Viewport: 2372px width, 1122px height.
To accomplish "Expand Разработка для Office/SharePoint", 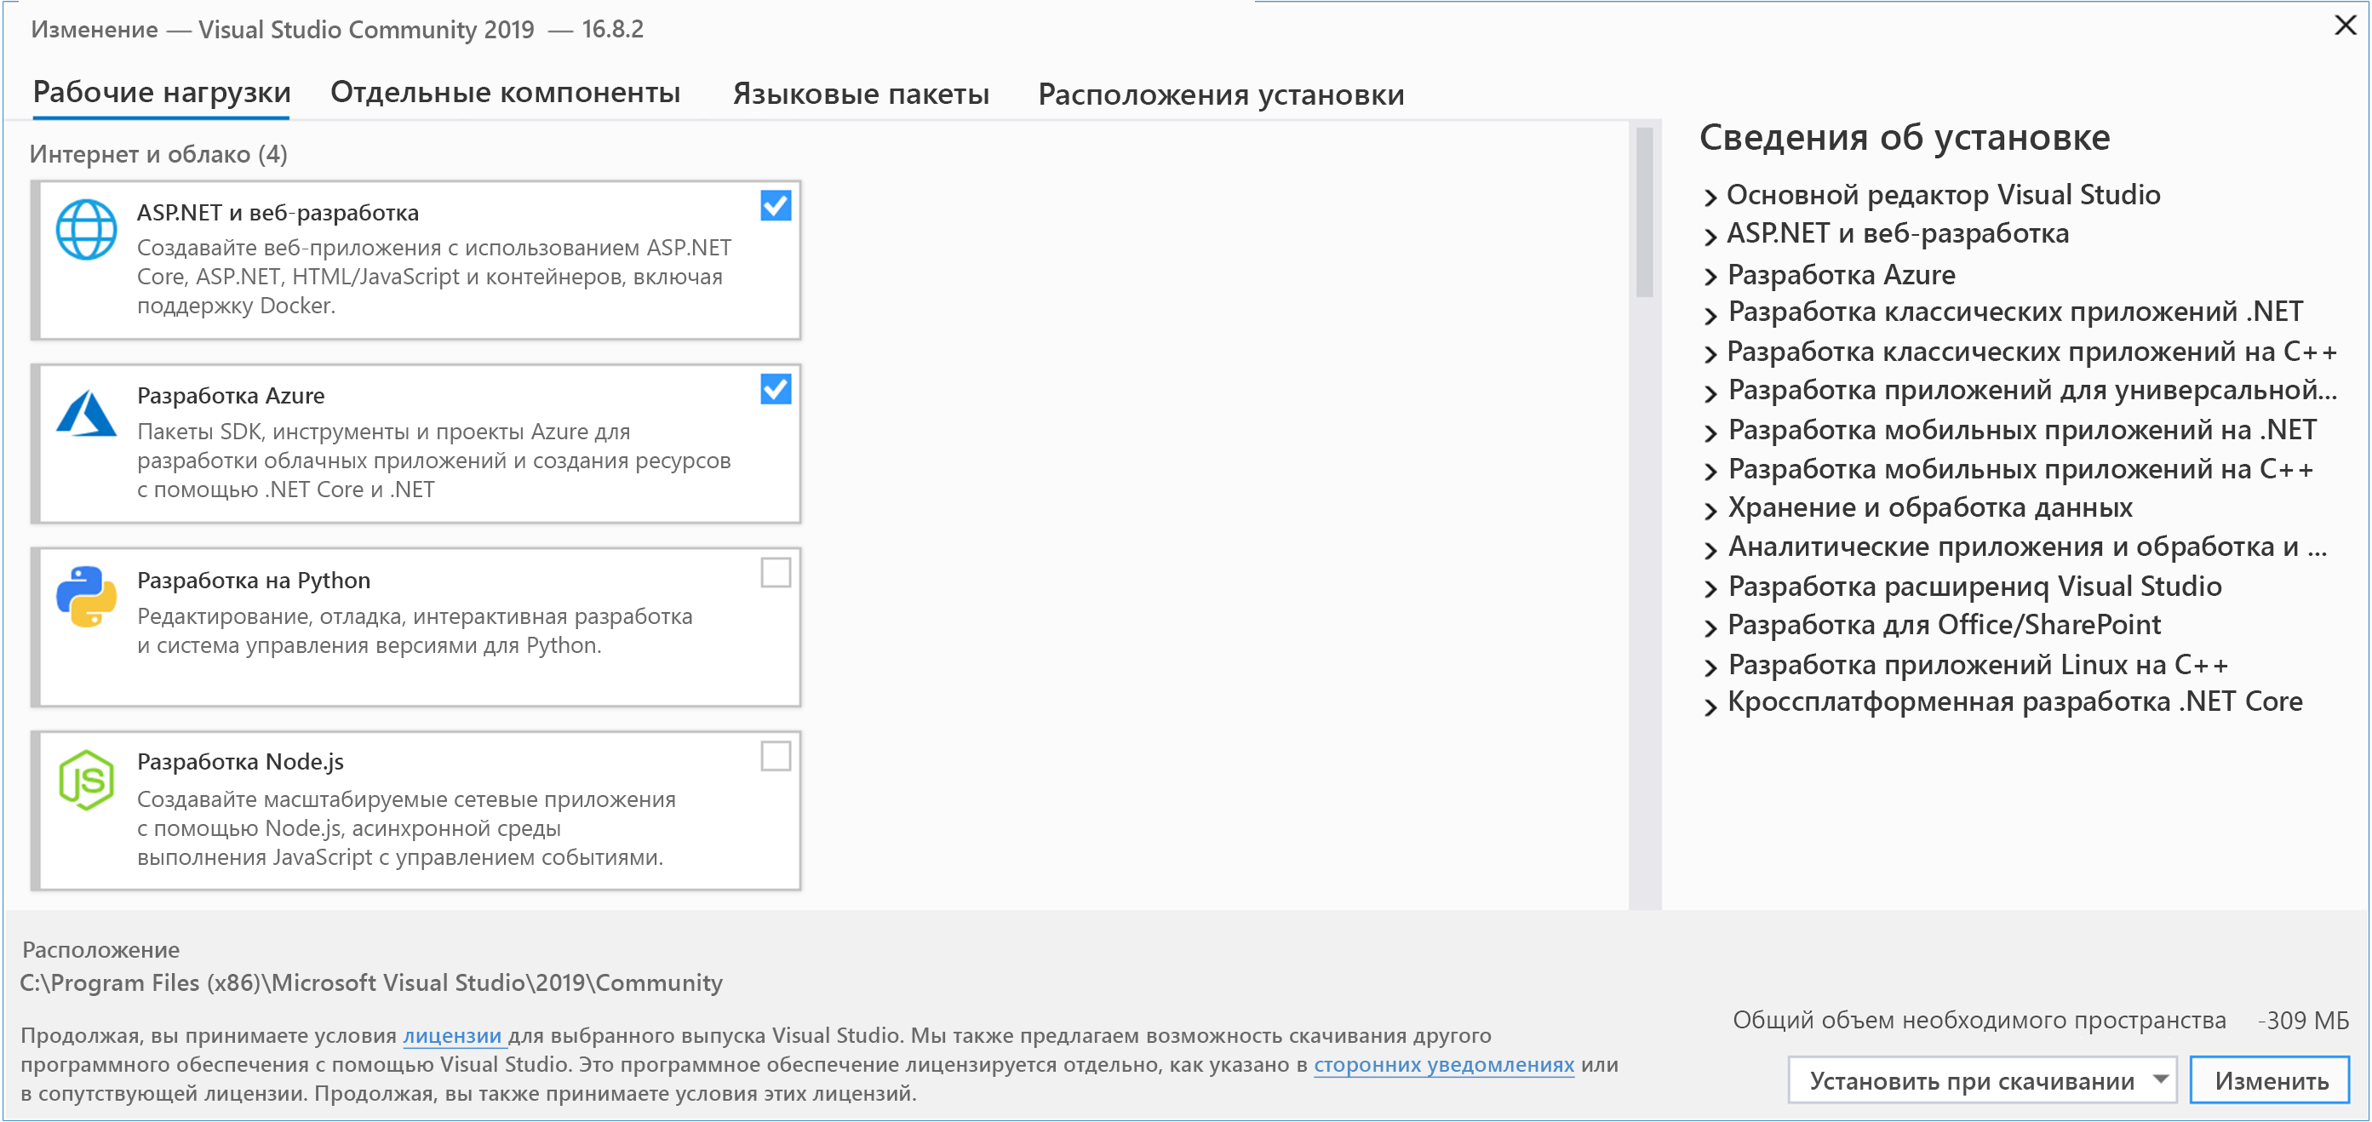I will pos(1710,627).
